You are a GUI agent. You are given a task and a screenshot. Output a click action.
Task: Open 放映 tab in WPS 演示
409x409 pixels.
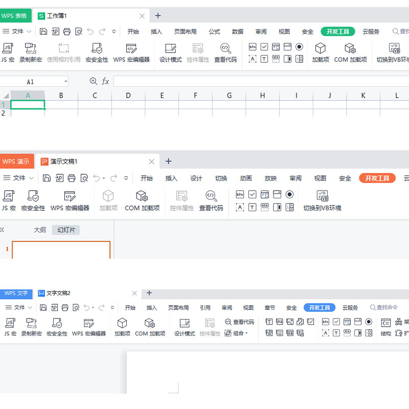[270, 178]
